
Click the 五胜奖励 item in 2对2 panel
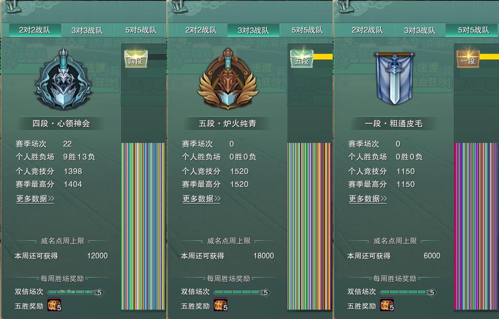pos(54,304)
